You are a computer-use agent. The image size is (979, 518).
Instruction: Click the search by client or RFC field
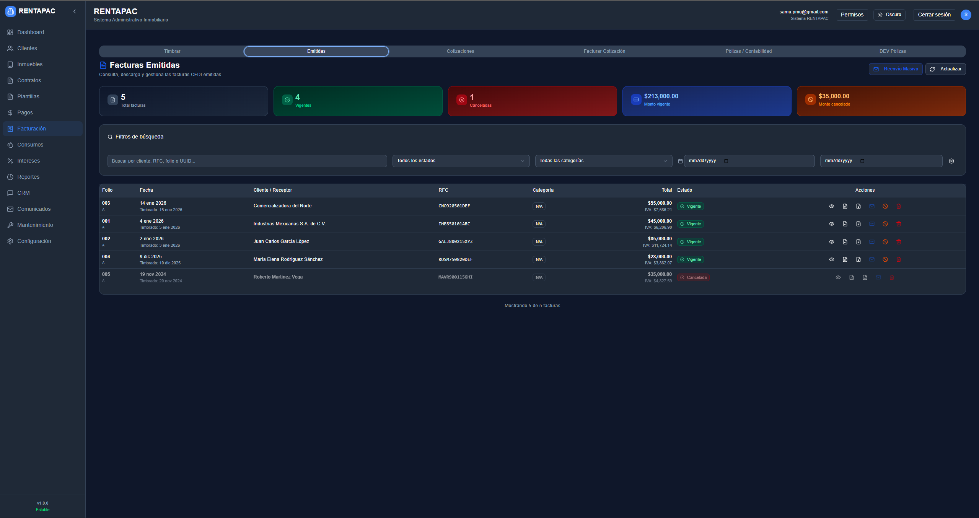[247, 161]
